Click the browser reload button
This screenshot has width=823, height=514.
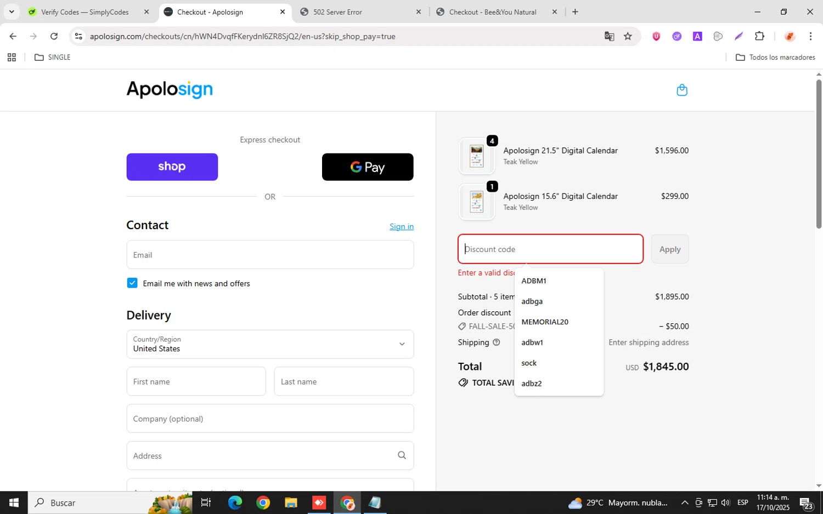pos(54,36)
